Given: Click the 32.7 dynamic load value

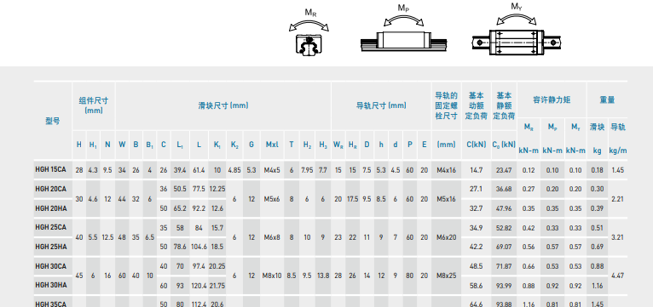Looking at the screenshot, I should click(x=476, y=208).
